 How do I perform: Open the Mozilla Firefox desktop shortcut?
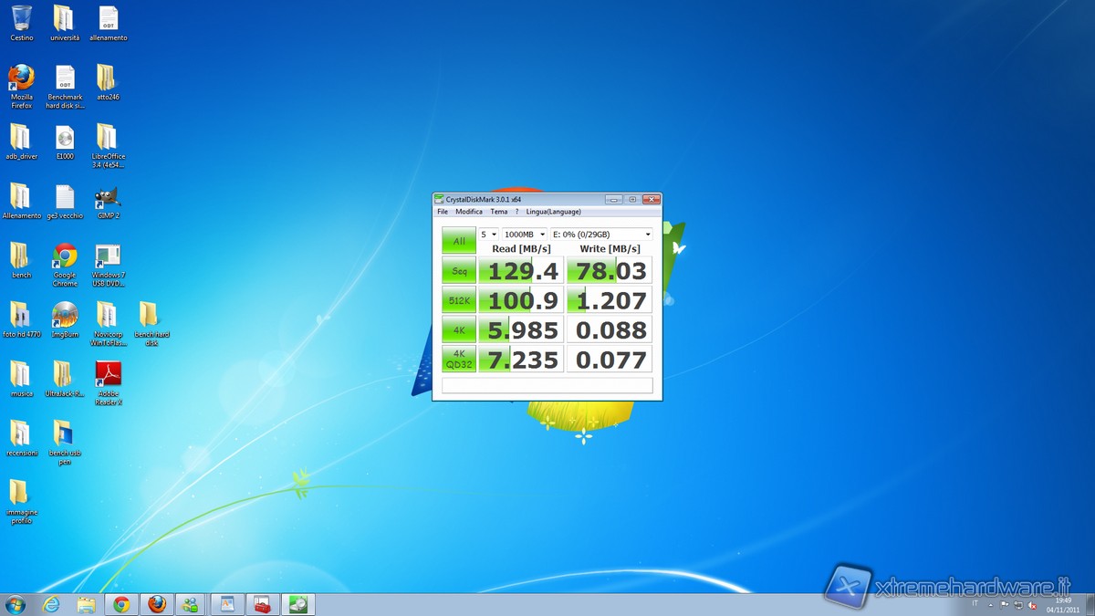click(21, 79)
